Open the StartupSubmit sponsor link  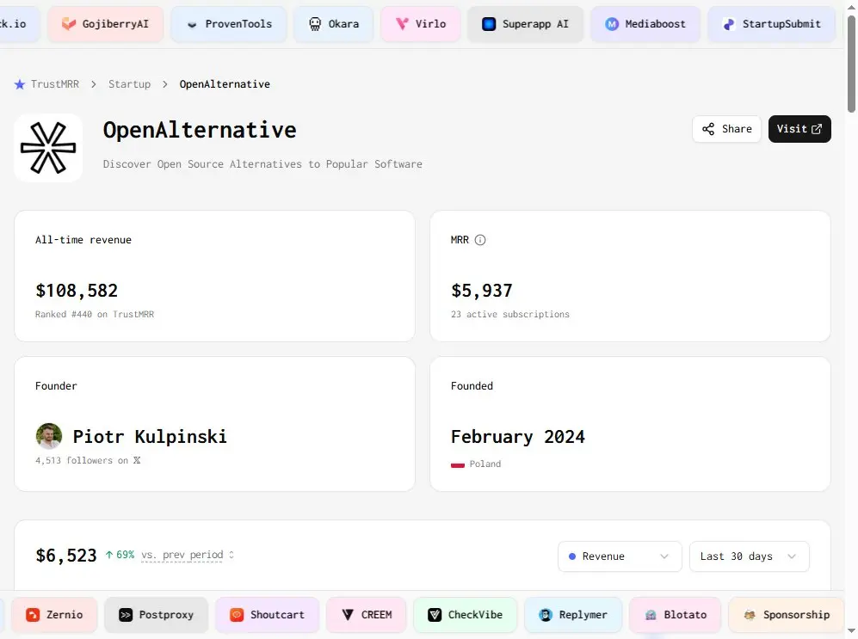tap(772, 24)
